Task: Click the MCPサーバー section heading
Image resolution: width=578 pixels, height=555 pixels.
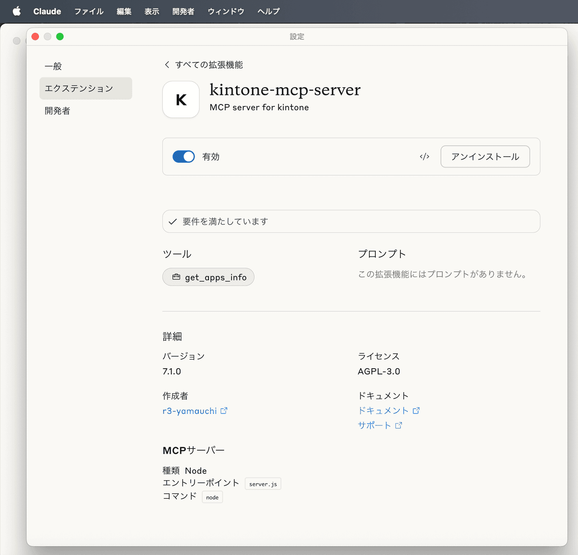Action: click(194, 451)
